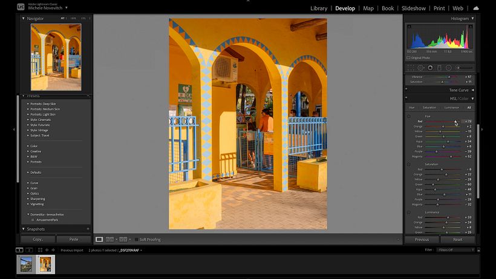Click the Paste settings button
496x279 pixels.
tap(74, 240)
